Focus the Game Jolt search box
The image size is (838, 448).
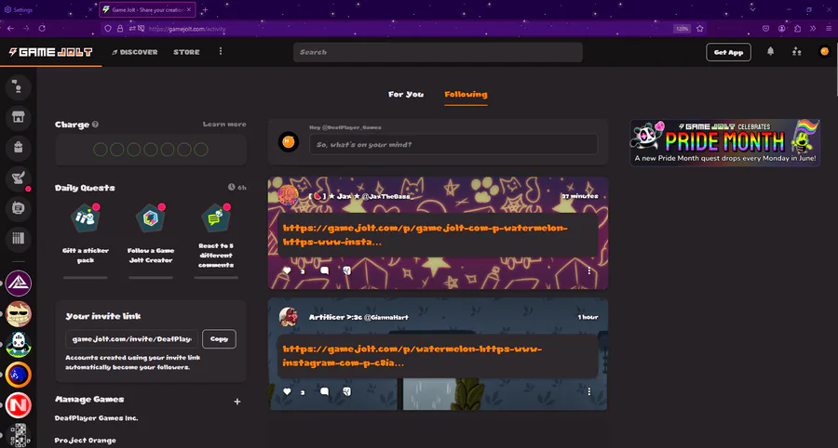438,52
